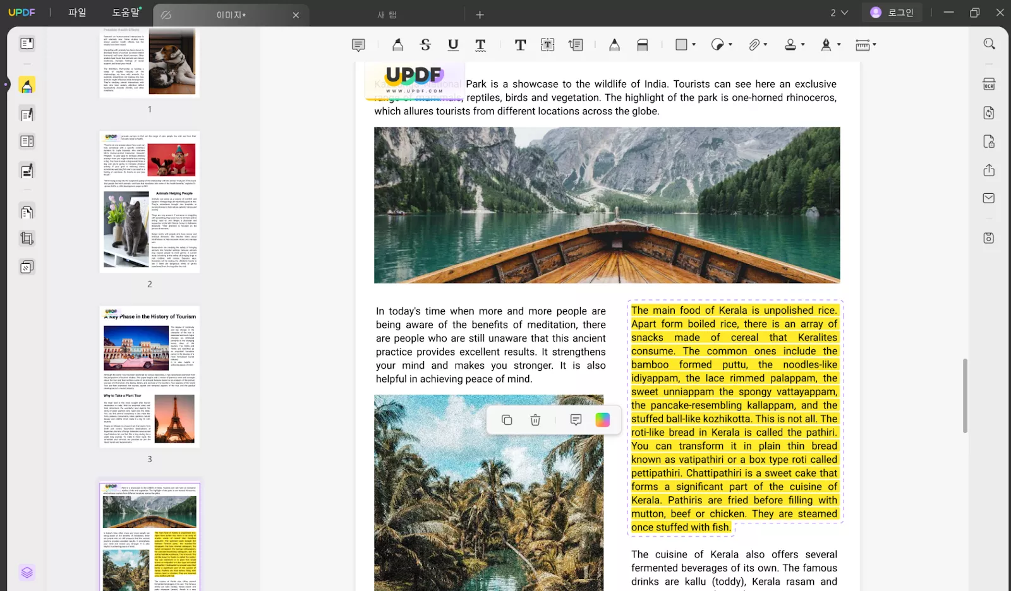
Task: Select the attachment paperclip tool
Action: pyautogui.click(x=754, y=45)
